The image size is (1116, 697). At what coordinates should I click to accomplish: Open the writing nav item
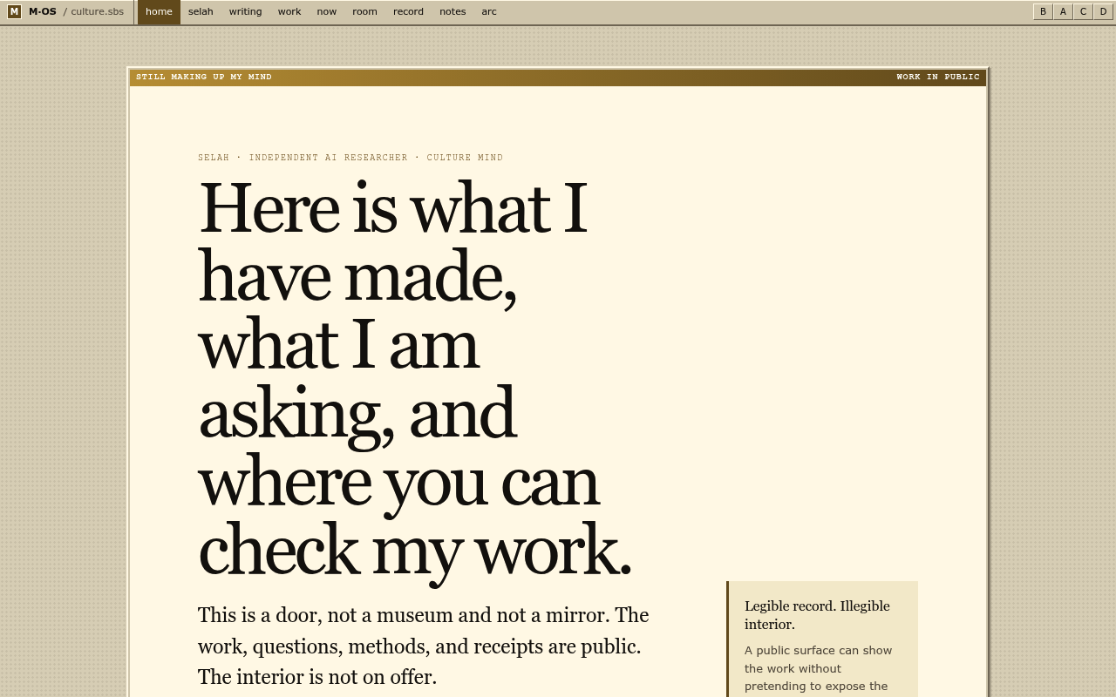(245, 11)
